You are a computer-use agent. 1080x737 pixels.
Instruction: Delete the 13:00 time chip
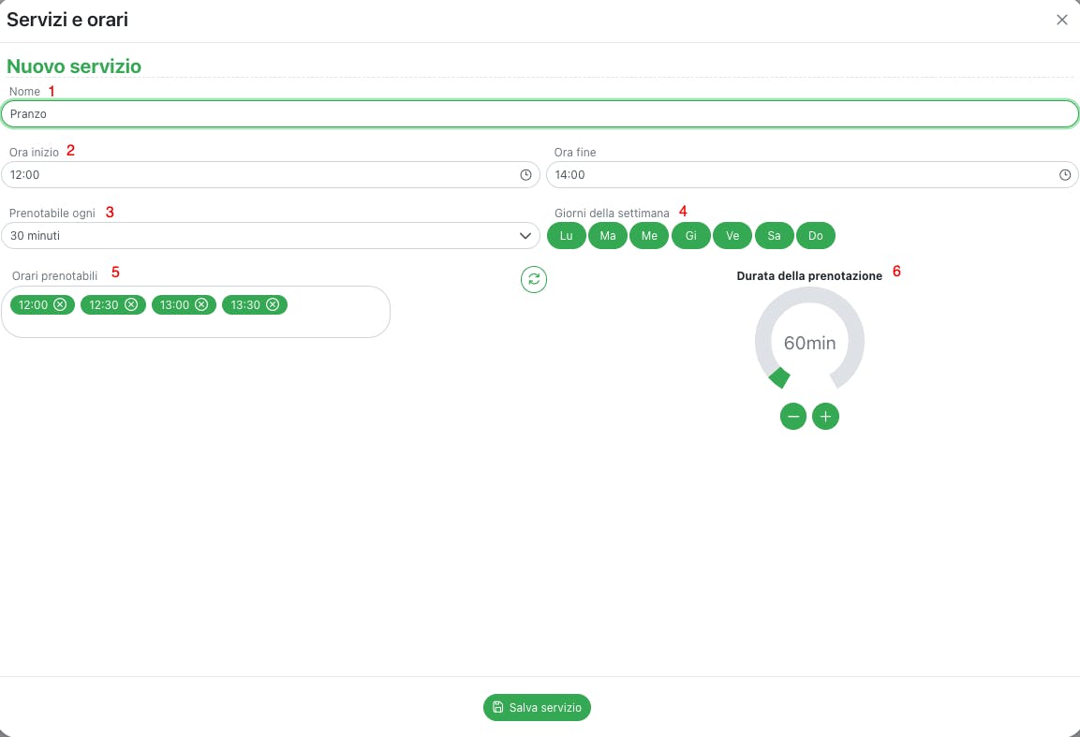pyautogui.click(x=201, y=304)
